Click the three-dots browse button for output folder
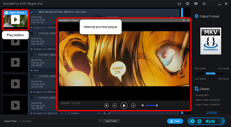The height and width of the screenshot is (127, 231). pyautogui.click(x=100, y=121)
